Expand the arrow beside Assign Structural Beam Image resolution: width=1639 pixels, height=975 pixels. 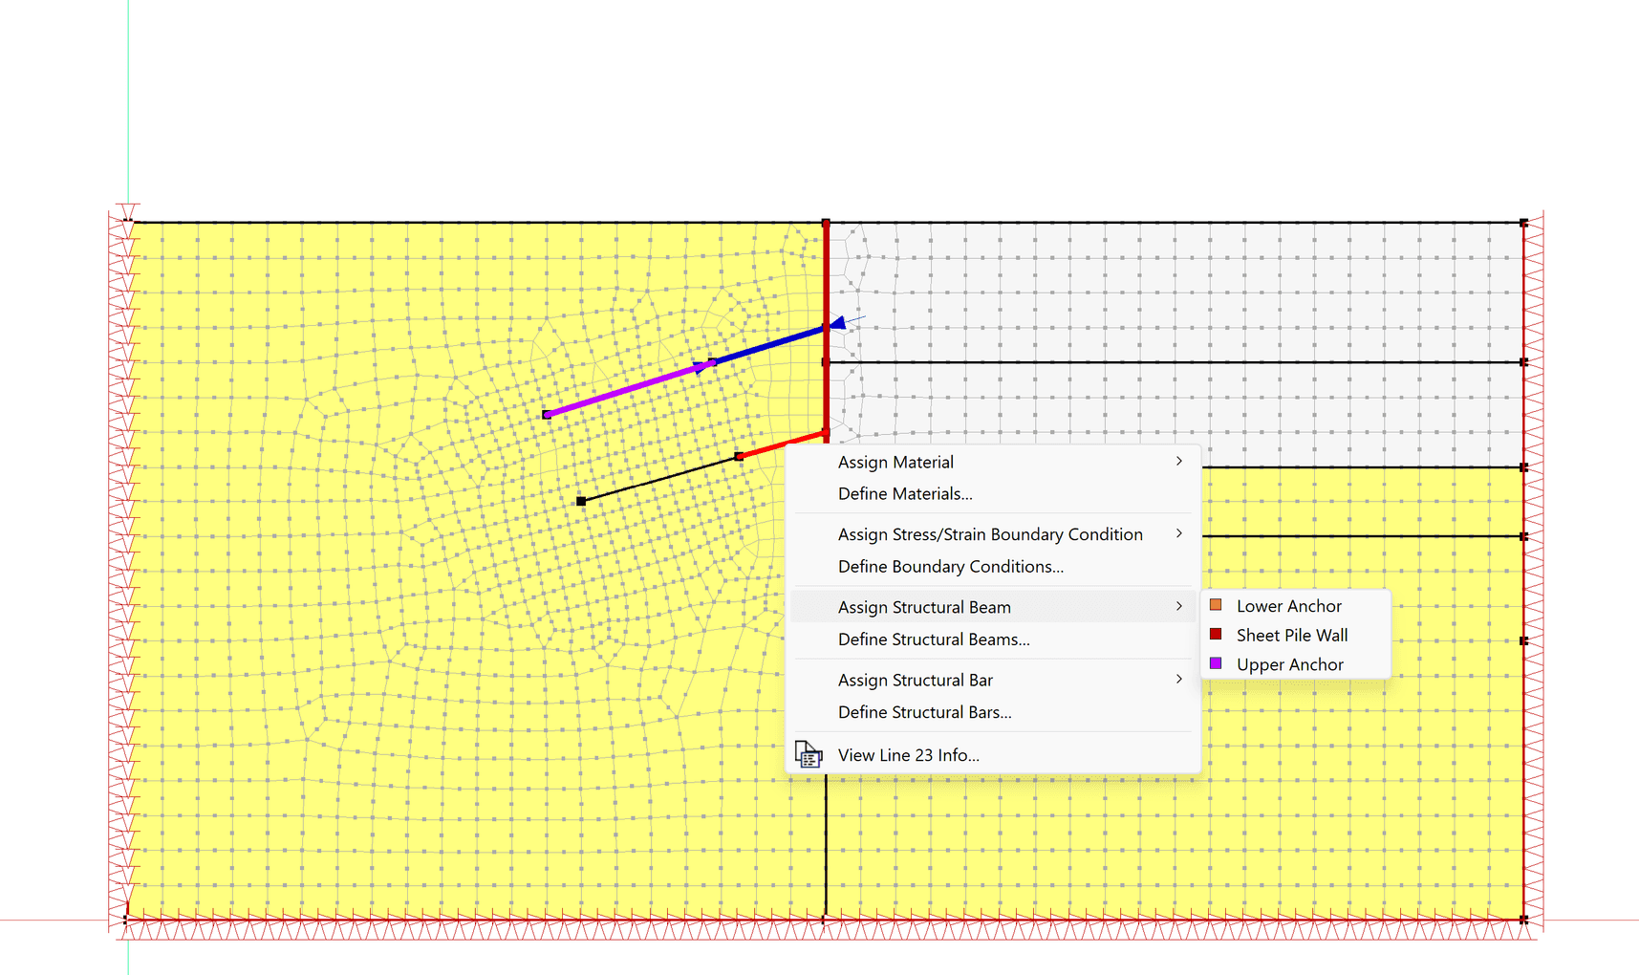pos(1179,606)
